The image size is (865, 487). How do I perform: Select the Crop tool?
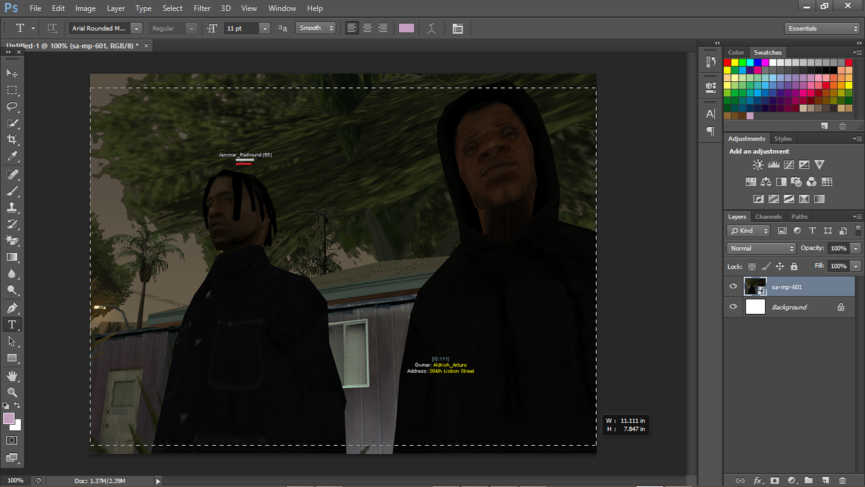pos(12,140)
